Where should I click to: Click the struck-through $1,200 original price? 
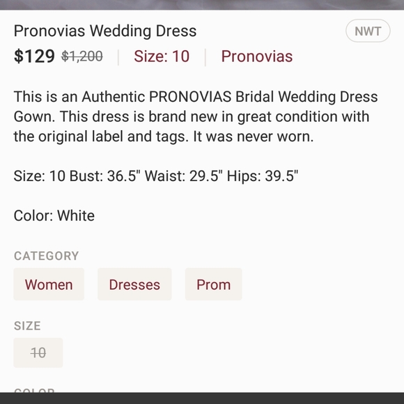(82, 56)
